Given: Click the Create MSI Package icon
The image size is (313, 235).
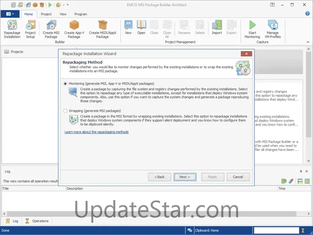Looking at the screenshot, I should (x=51, y=29).
